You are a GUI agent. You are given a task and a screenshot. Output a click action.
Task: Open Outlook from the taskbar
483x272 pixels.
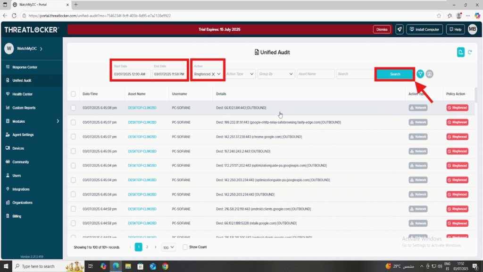pos(153,266)
